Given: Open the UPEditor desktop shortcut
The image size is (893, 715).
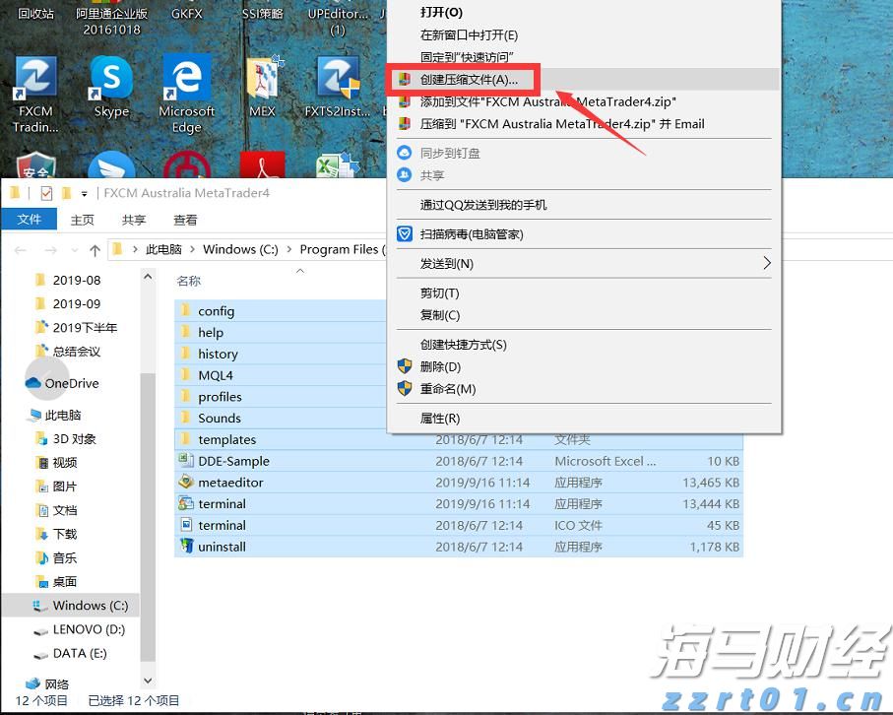Looking at the screenshot, I should (x=335, y=14).
